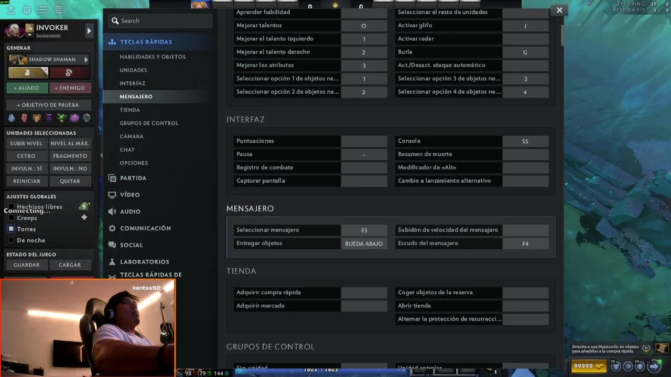Viewport: 671px width, 377px height.
Task: Click the Equipamiento link under Invoker
Action: click(48, 36)
